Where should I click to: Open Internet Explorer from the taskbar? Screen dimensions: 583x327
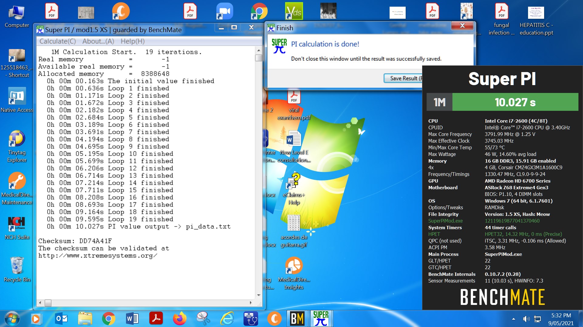point(227,319)
